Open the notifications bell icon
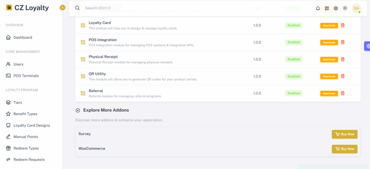 tap(318, 8)
